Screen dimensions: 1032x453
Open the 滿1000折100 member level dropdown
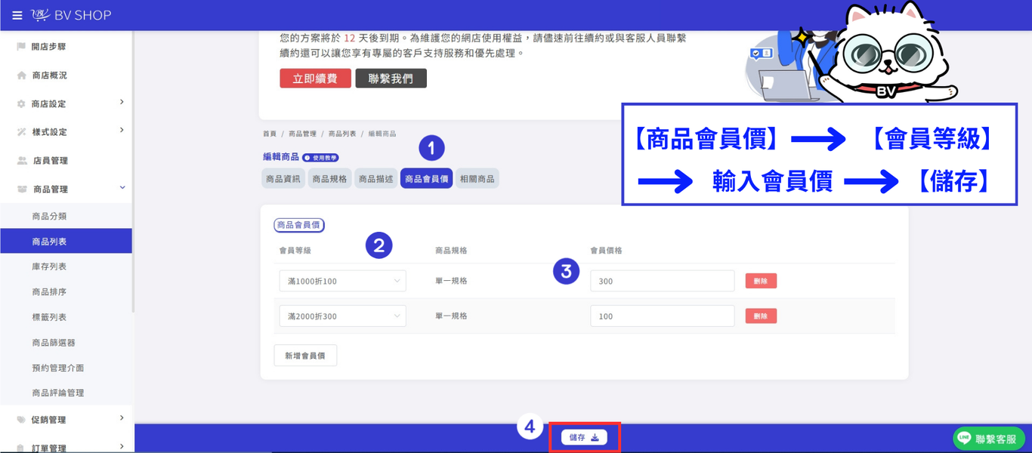(x=342, y=281)
